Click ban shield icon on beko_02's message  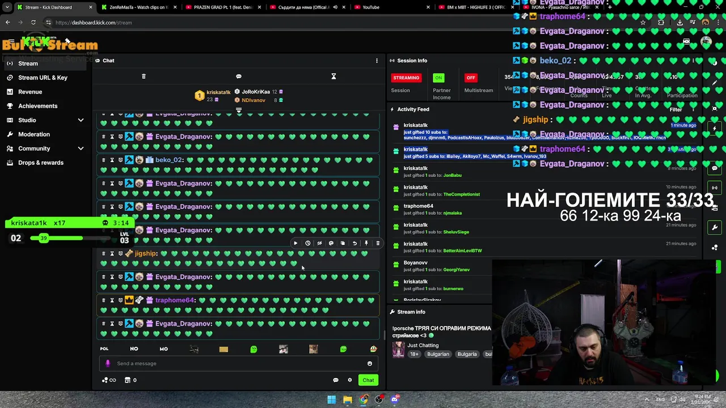click(120, 160)
